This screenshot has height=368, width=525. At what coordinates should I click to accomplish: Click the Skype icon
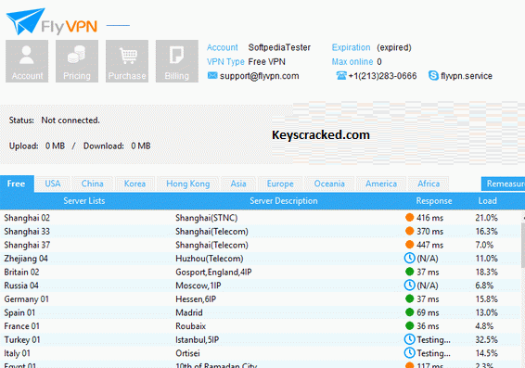[433, 76]
